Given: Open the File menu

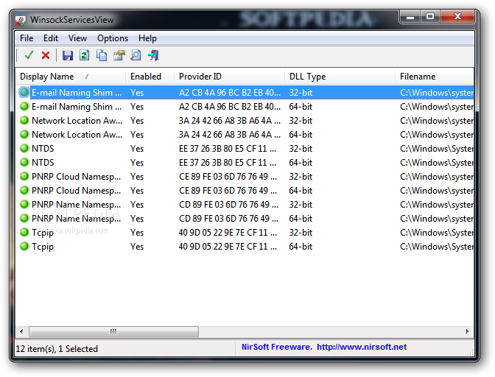Looking at the screenshot, I should point(27,38).
